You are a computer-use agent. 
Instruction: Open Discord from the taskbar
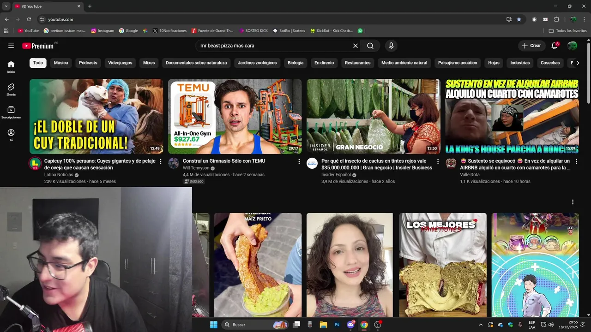pos(350,325)
